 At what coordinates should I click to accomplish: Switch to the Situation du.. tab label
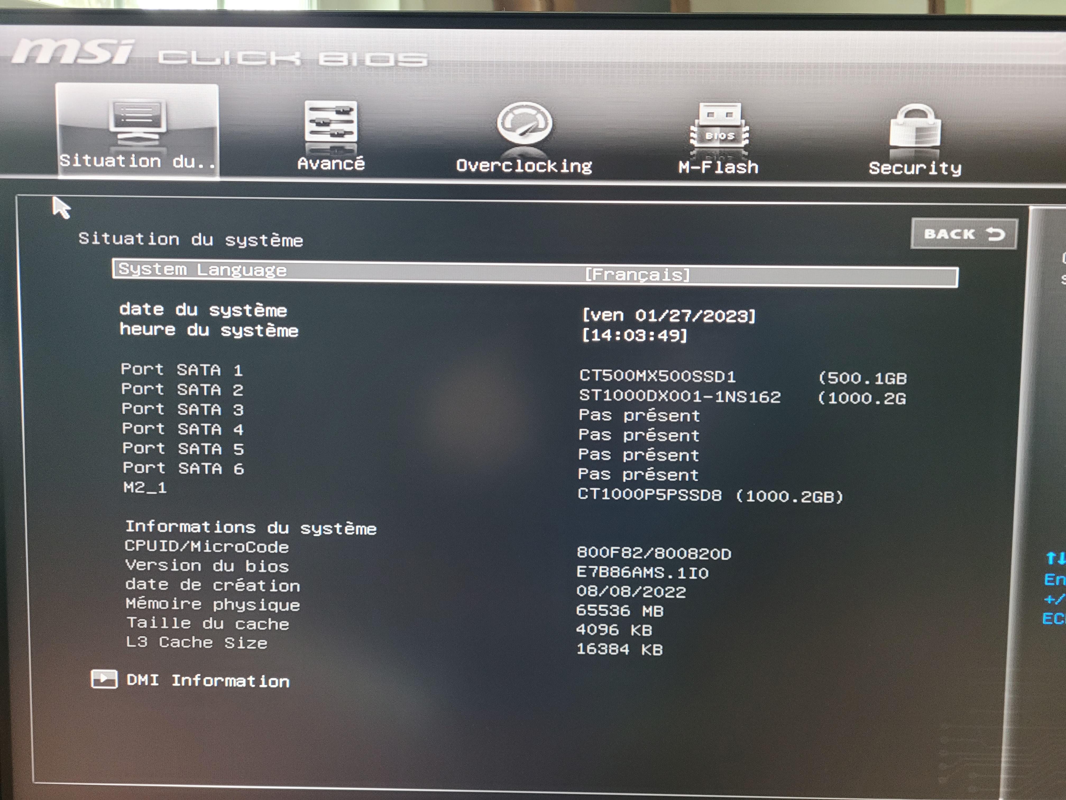pyautogui.click(x=137, y=161)
